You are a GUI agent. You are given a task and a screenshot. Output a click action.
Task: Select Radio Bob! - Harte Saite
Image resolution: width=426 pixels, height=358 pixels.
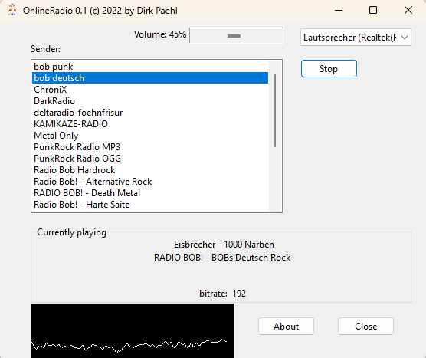(150, 205)
